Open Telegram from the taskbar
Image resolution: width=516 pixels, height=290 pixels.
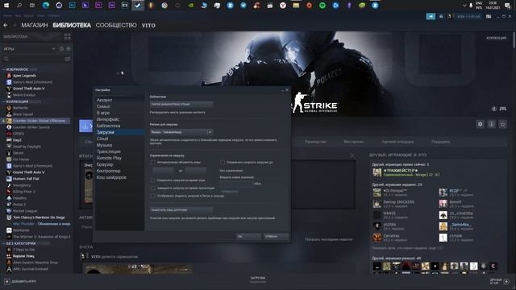243,6
